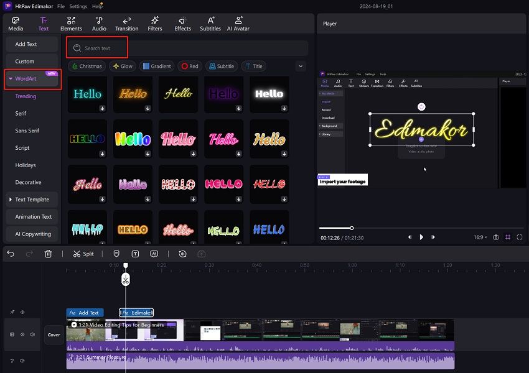Open the Settings menu
529x373 pixels.
(78, 6)
